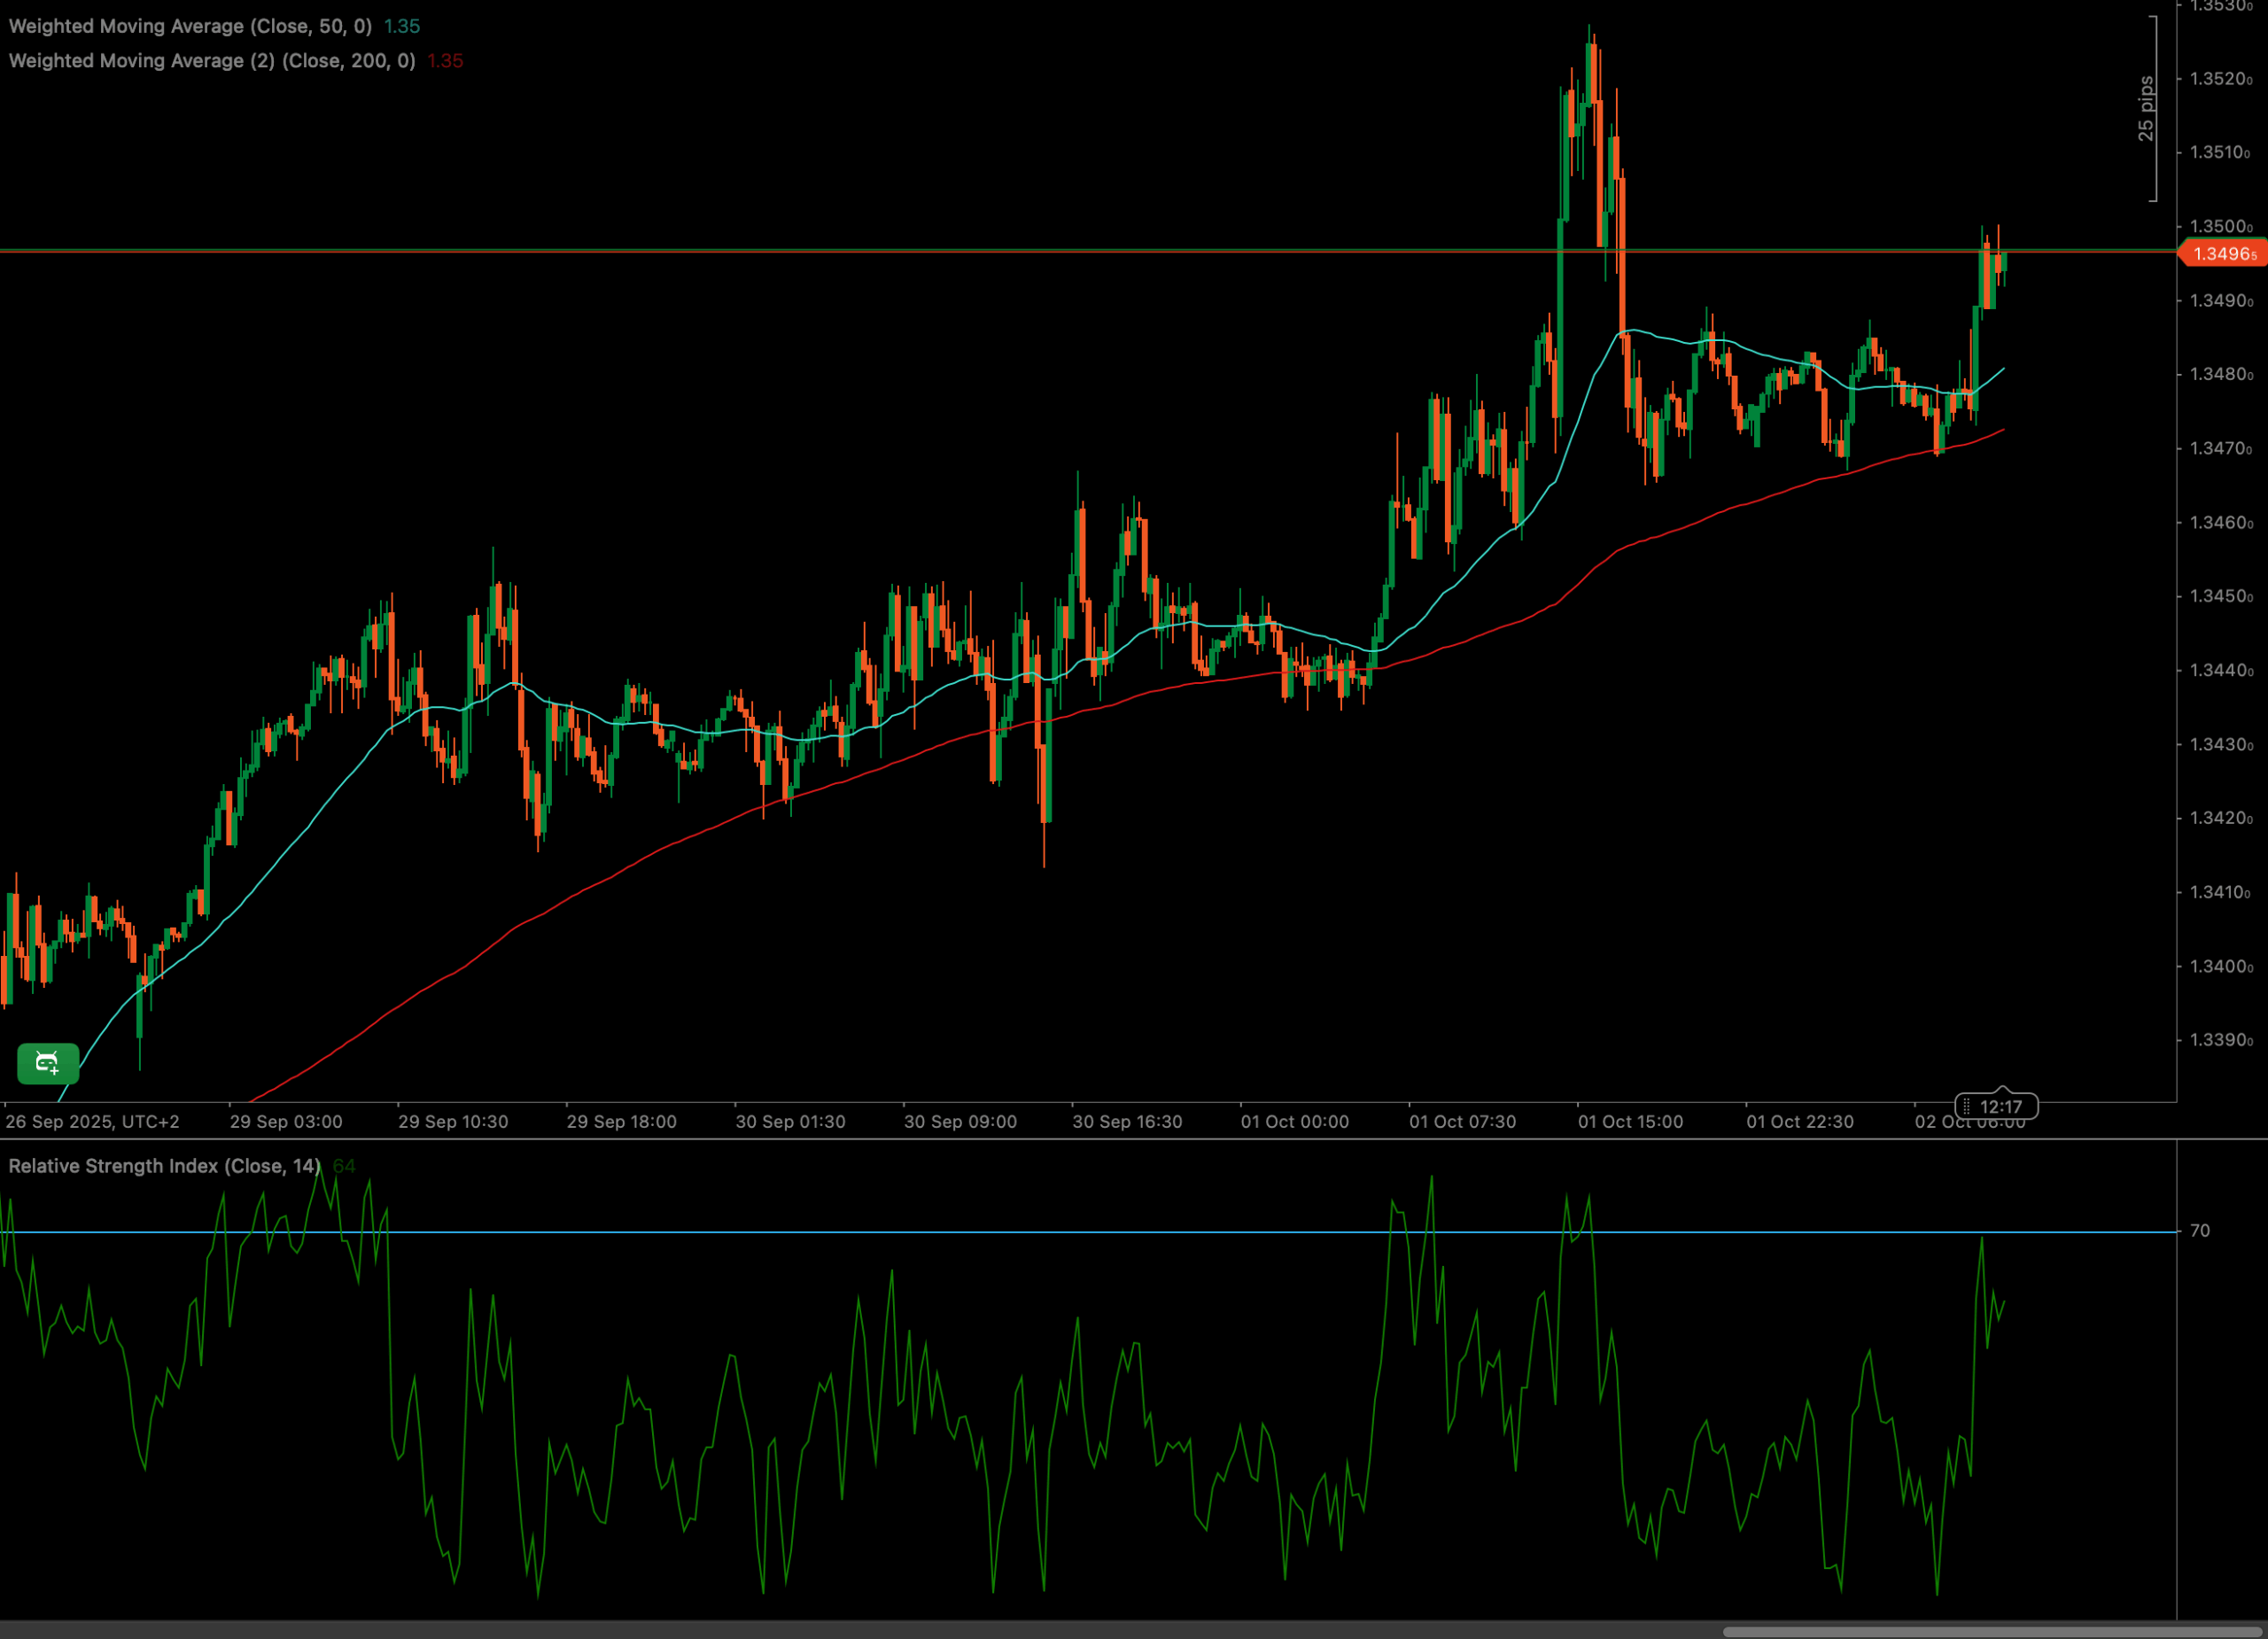Click the 25 pips scale bracket
This screenshot has height=1639, width=2268.
pos(2147,108)
